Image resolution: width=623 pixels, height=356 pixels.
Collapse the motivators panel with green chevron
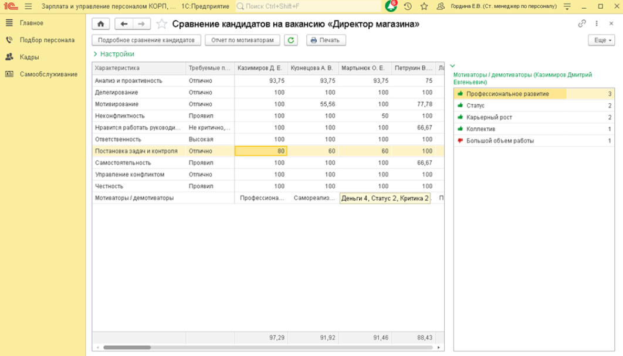(x=453, y=66)
